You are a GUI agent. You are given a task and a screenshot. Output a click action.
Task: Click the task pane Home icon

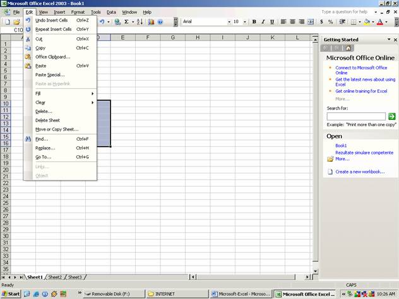348,48
